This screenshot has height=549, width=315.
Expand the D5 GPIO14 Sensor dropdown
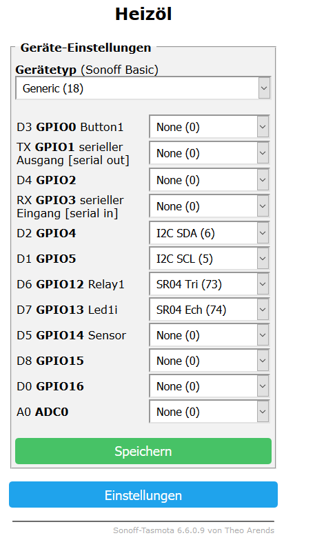click(x=209, y=335)
